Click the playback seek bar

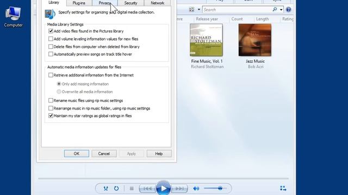click(x=163, y=178)
